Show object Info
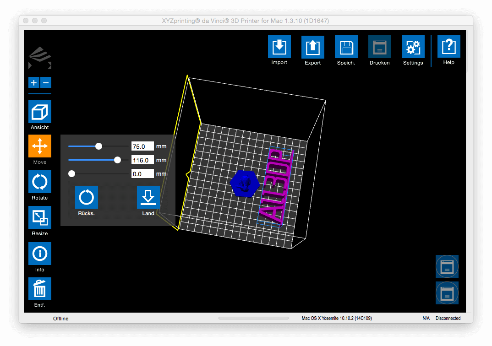Image resolution: width=492 pixels, height=346 pixels. point(40,254)
